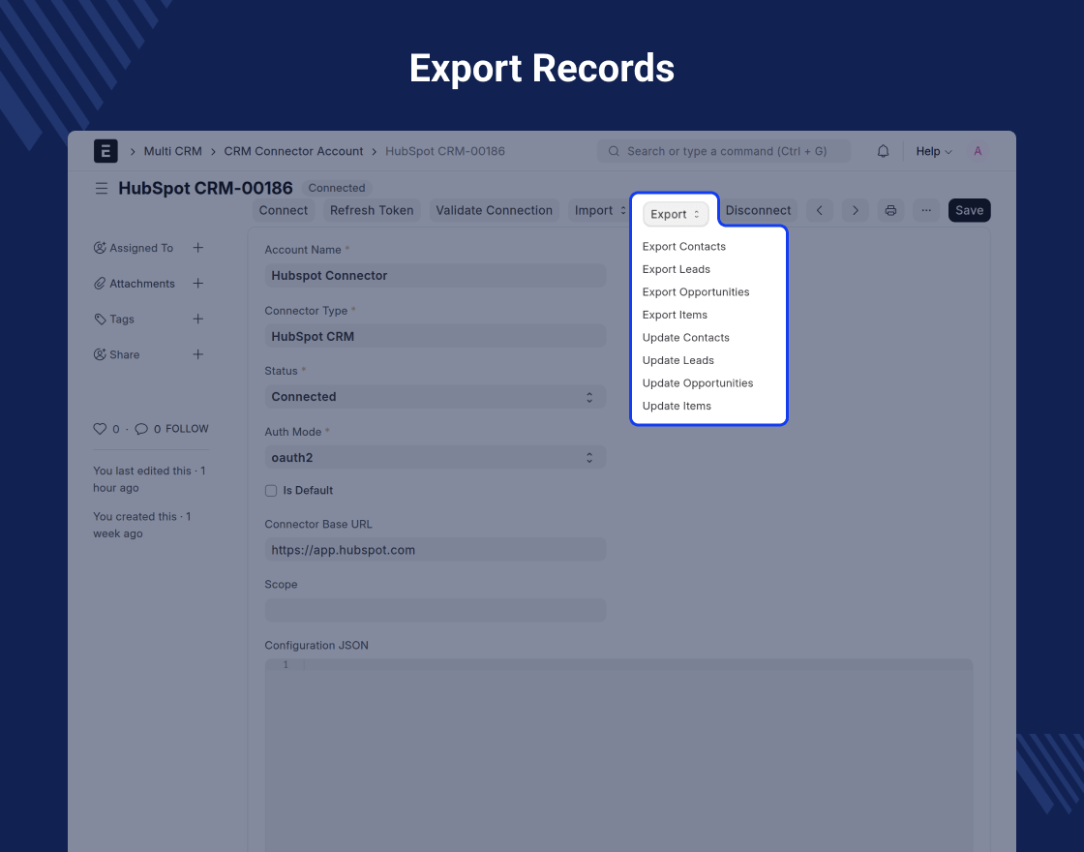
Task: Toggle the sidebar hamburger icon
Action: click(x=102, y=188)
